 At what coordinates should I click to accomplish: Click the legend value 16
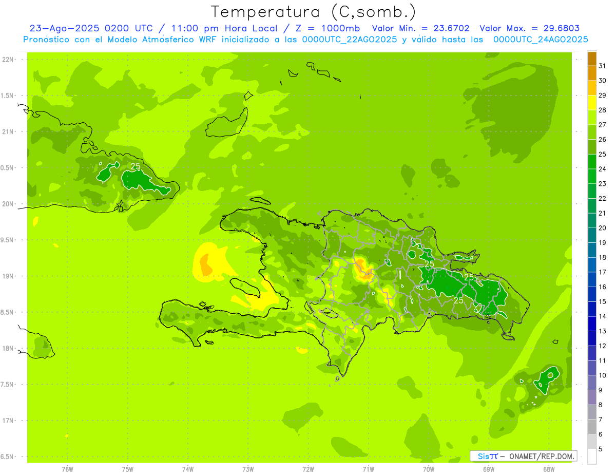pyautogui.click(x=603, y=287)
